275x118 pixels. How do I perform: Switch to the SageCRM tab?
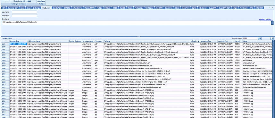pos(160,8)
